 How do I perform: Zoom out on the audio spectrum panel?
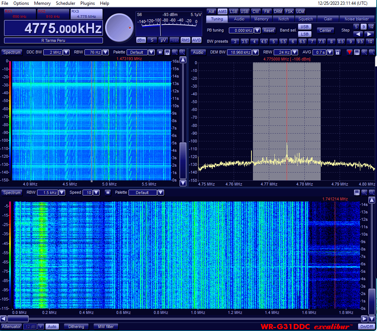coord(372,52)
